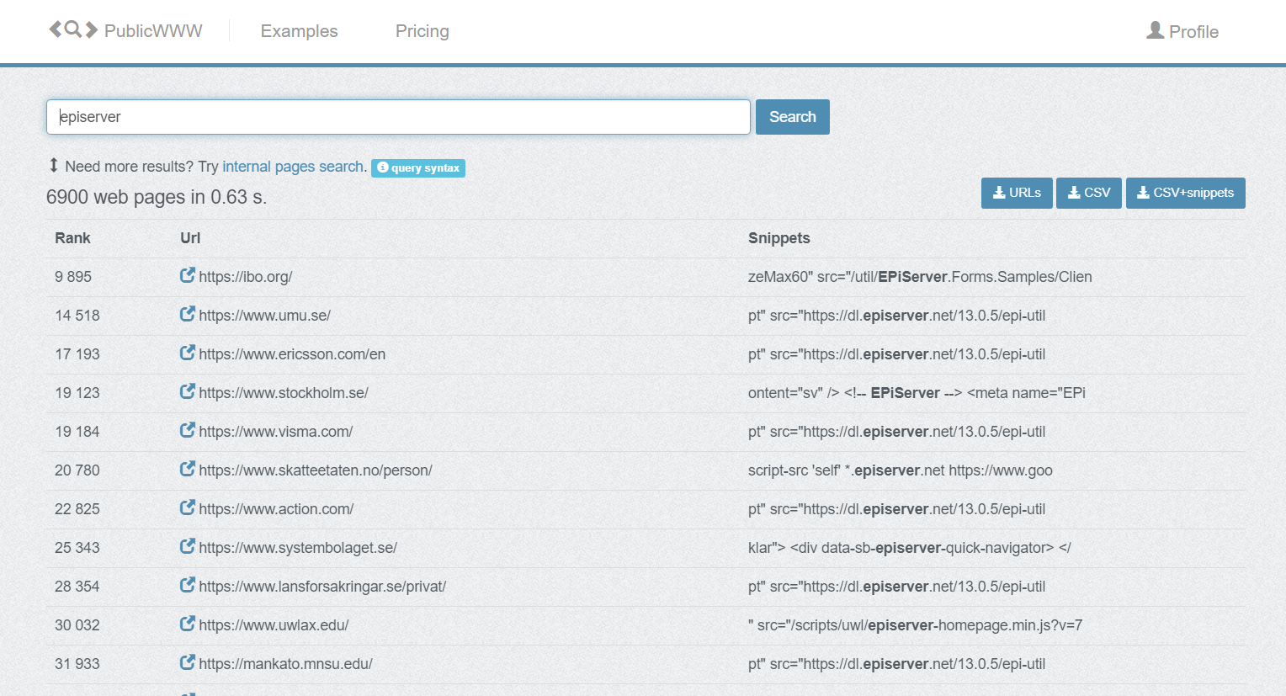The height and width of the screenshot is (696, 1286).
Task: Visit https://www.lansforsakringar.se/privat/ link
Action: (322, 587)
